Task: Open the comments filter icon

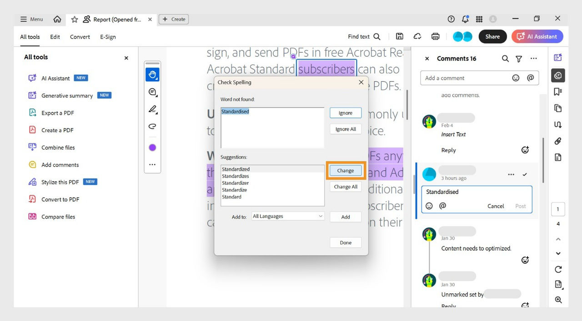Action: [519, 59]
